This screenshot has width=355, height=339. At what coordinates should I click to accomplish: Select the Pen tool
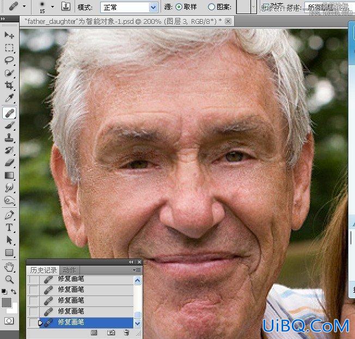(x=9, y=215)
